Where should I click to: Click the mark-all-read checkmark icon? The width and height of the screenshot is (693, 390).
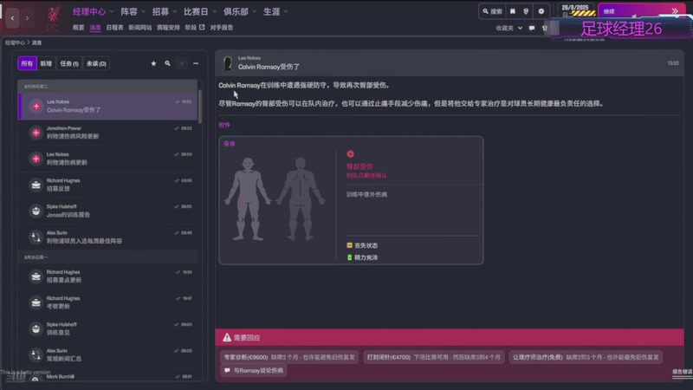pos(182,63)
